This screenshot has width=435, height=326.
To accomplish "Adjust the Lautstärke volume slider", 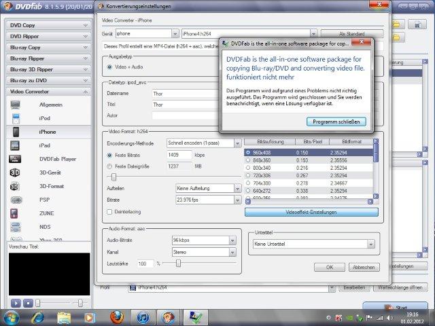I will [177, 263].
